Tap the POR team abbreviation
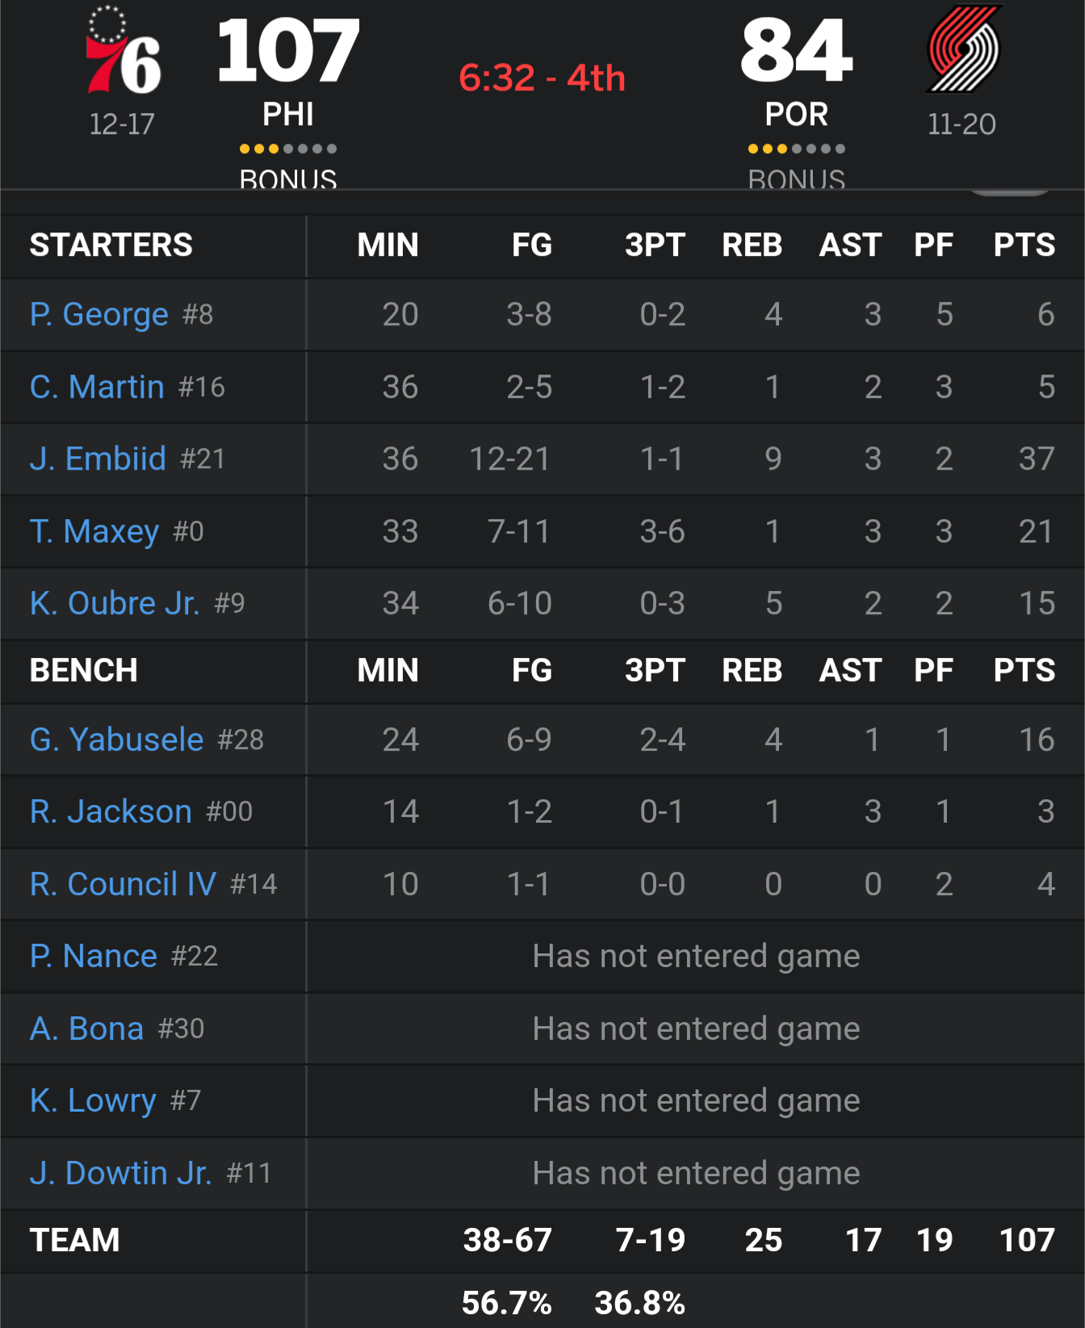 796,115
